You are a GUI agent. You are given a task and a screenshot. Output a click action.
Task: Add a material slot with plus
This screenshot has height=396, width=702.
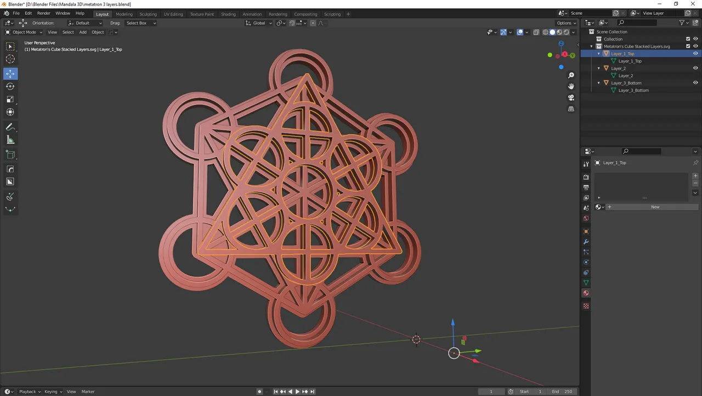[695, 176]
